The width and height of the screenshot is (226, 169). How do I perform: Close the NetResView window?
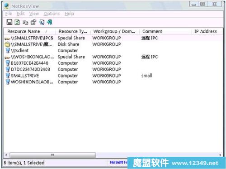click(214, 4)
